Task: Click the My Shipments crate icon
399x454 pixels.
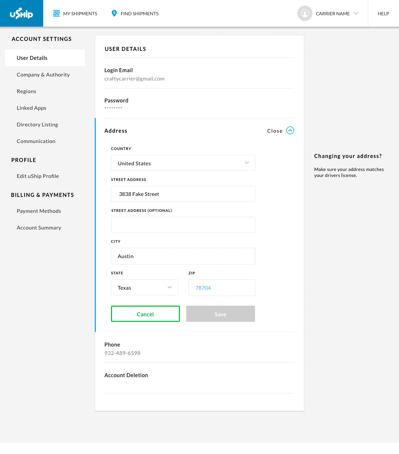Action: pos(57,13)
